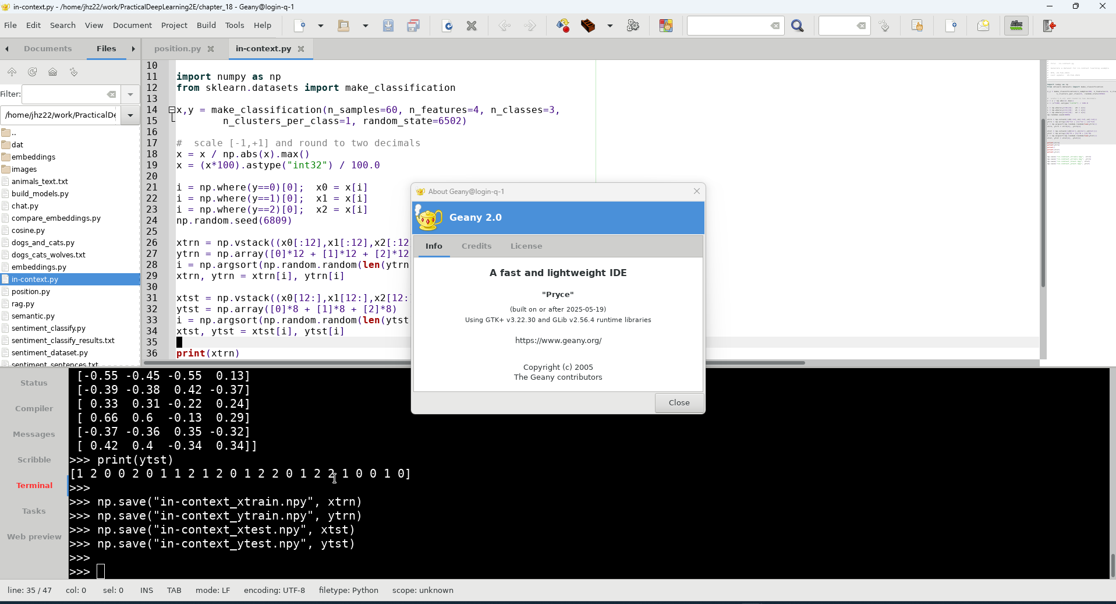The height and width of the screenshot is (604, 1116).
Task: Switch to the Documents sidebar tab
Action: [48, 49]
